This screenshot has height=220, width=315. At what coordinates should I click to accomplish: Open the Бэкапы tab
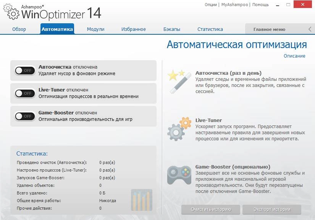pyautogui.click(x=172, y=29)
